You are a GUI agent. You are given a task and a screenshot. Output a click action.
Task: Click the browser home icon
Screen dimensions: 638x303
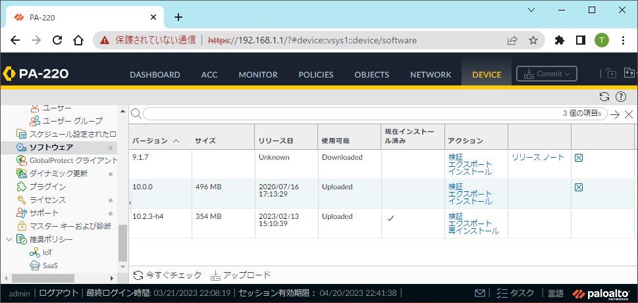point(78,40)
